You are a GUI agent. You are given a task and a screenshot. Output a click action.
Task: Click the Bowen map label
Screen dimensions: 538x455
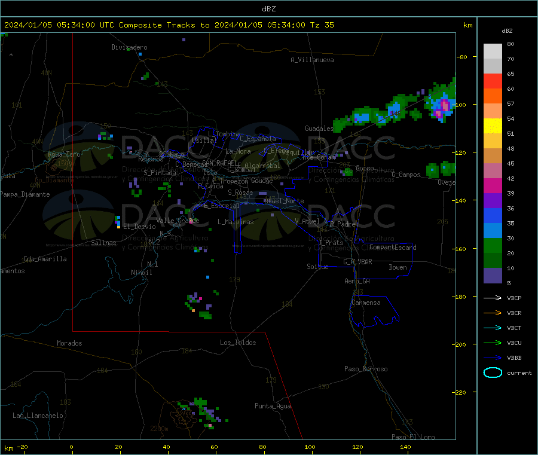coord(398,267)
